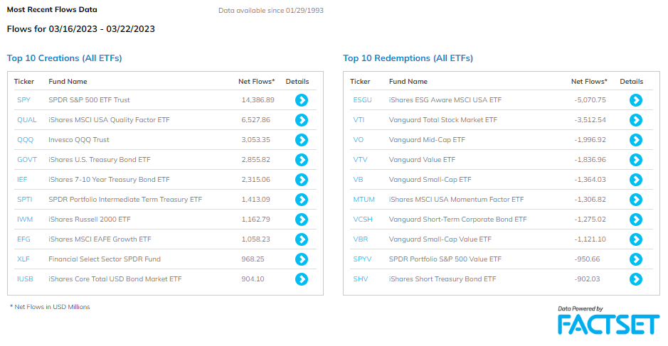Open the VCSH ticker link
The image size is (668, 346).
pos(363,219)
